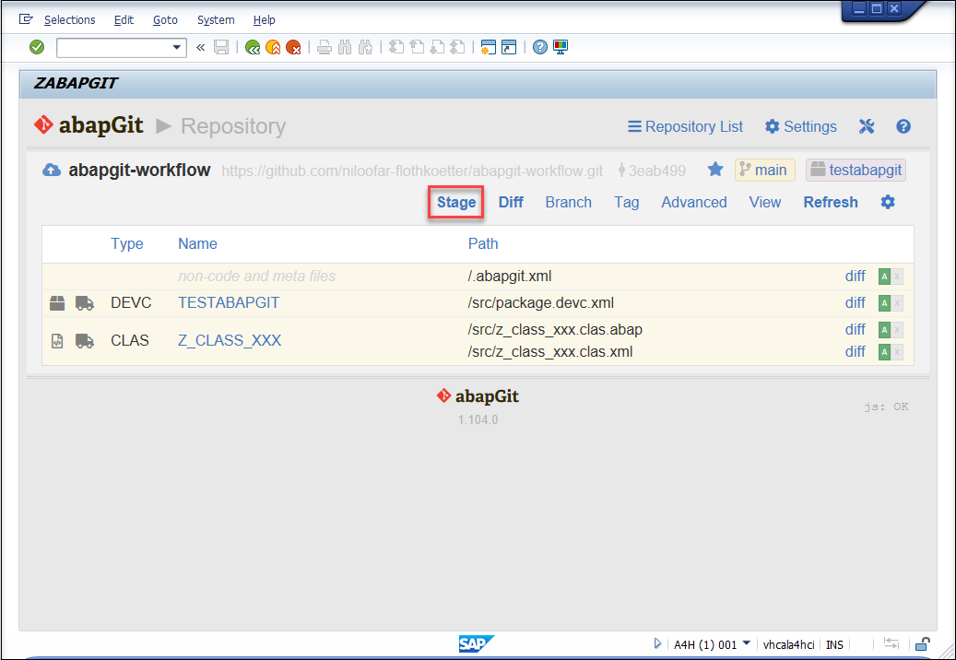Open the Selections menu
Screen dimensions: 956x660
coord(69,20)
